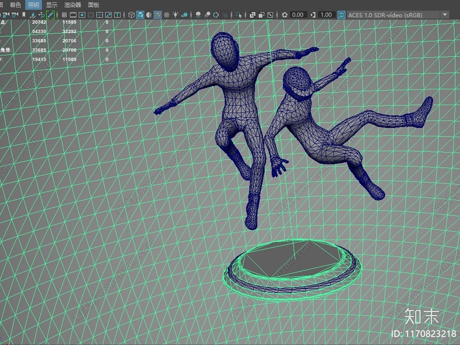Click the Image Plane icon
460x345 pixels.
point(32,15)
